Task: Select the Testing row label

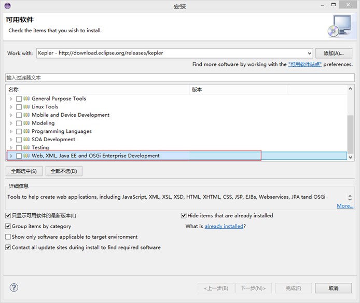Action: 40,147
